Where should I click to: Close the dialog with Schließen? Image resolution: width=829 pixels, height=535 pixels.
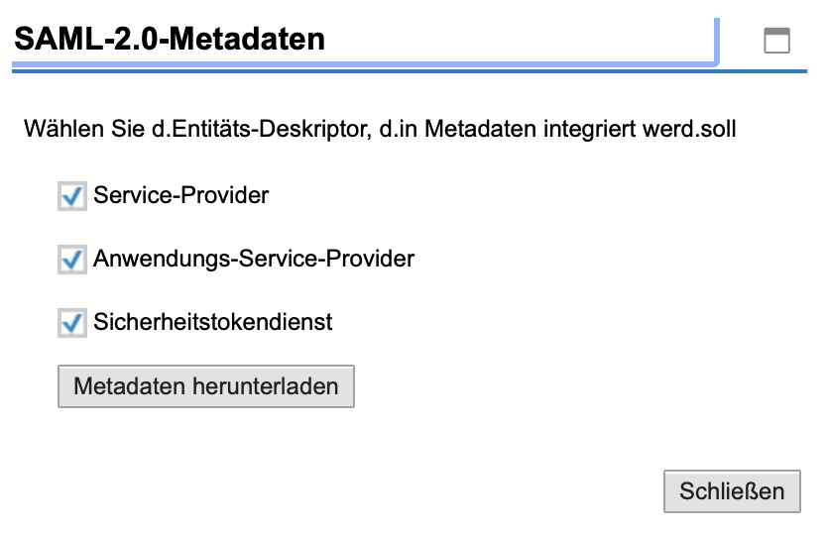[732, 491]
